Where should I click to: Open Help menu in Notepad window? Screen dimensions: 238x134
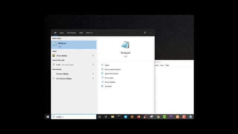point(167,66)
